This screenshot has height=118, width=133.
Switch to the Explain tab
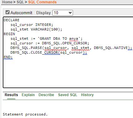[28, 95]
